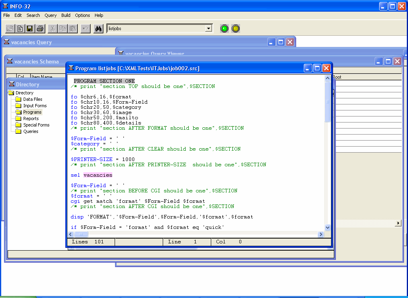Click the highlighted word 'vacancies' in the code
This screenshot has width=408, height=298.
[98, 175]
